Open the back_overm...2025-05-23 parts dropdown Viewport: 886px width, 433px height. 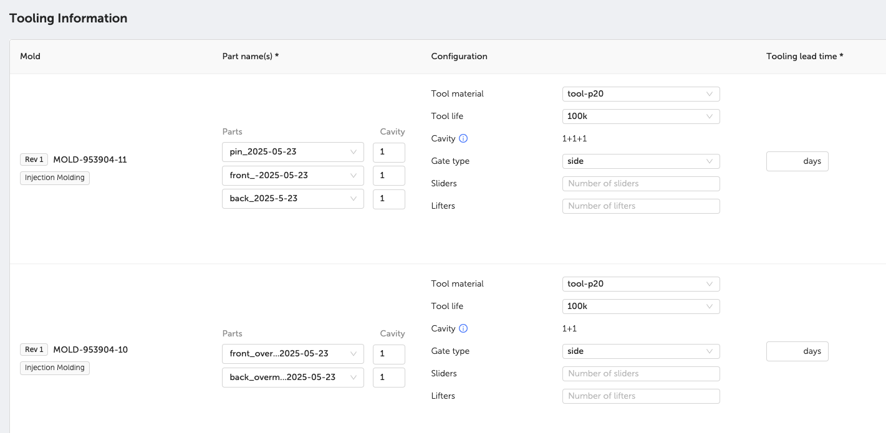[x=292, y=378]
